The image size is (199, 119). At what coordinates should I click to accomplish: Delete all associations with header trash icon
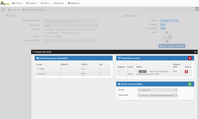point(189,58)
